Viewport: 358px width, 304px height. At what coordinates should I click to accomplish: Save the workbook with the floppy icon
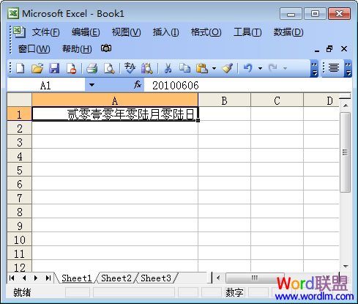[54, 68]
